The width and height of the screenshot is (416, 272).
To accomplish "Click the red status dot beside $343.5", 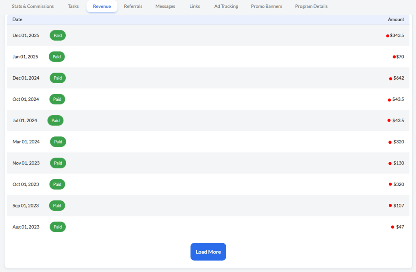I will (x=387, y=35).
